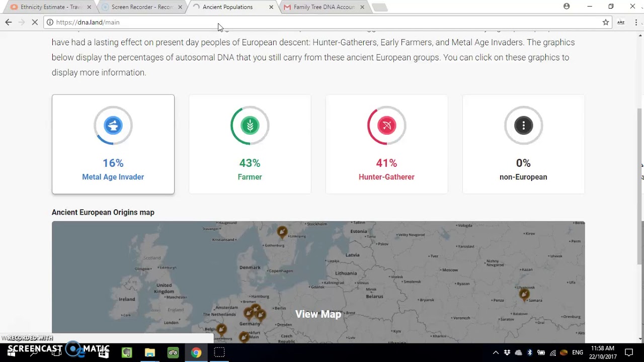Viewport: 644px width, 362px height.
Task: Open the Chrome three-dot menu
Action: click(x=636, y=22)
